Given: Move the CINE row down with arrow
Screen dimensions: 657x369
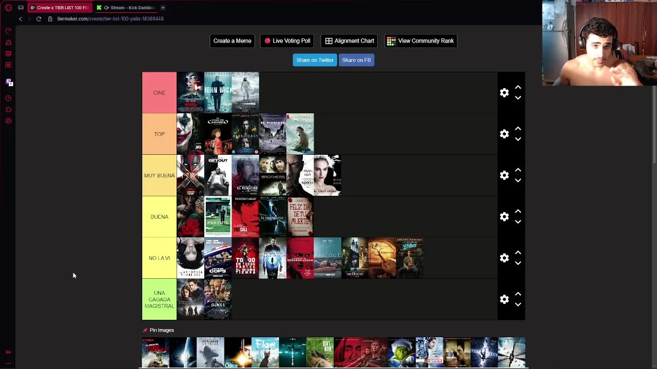Looking at the screenshot, I should (x=518, y=97).
